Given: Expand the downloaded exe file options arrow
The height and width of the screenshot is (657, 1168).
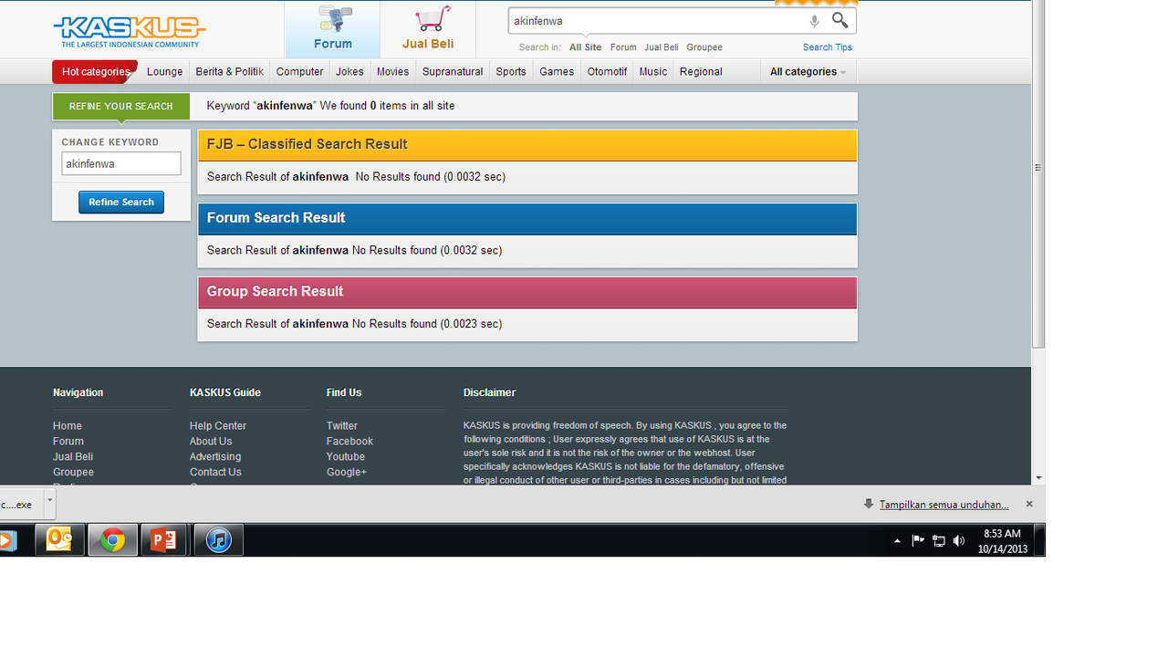Looking at the screenshot, I should coord(49,502).
